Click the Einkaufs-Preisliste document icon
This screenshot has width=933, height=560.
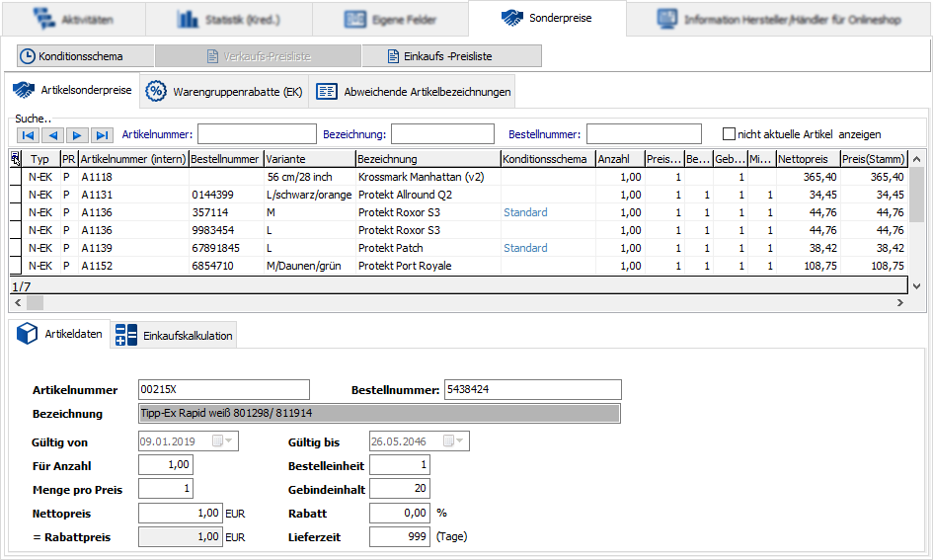[x=393, y=56]
